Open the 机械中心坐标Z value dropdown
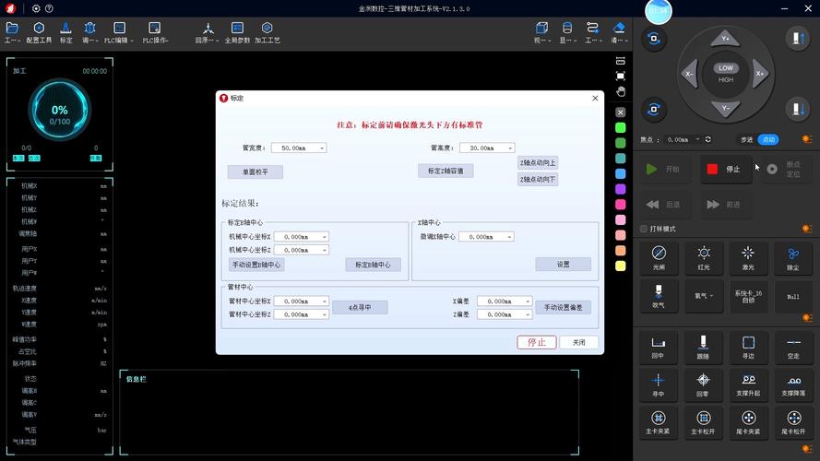The width and height of the screenshot is (820, 461). [325, 251]
